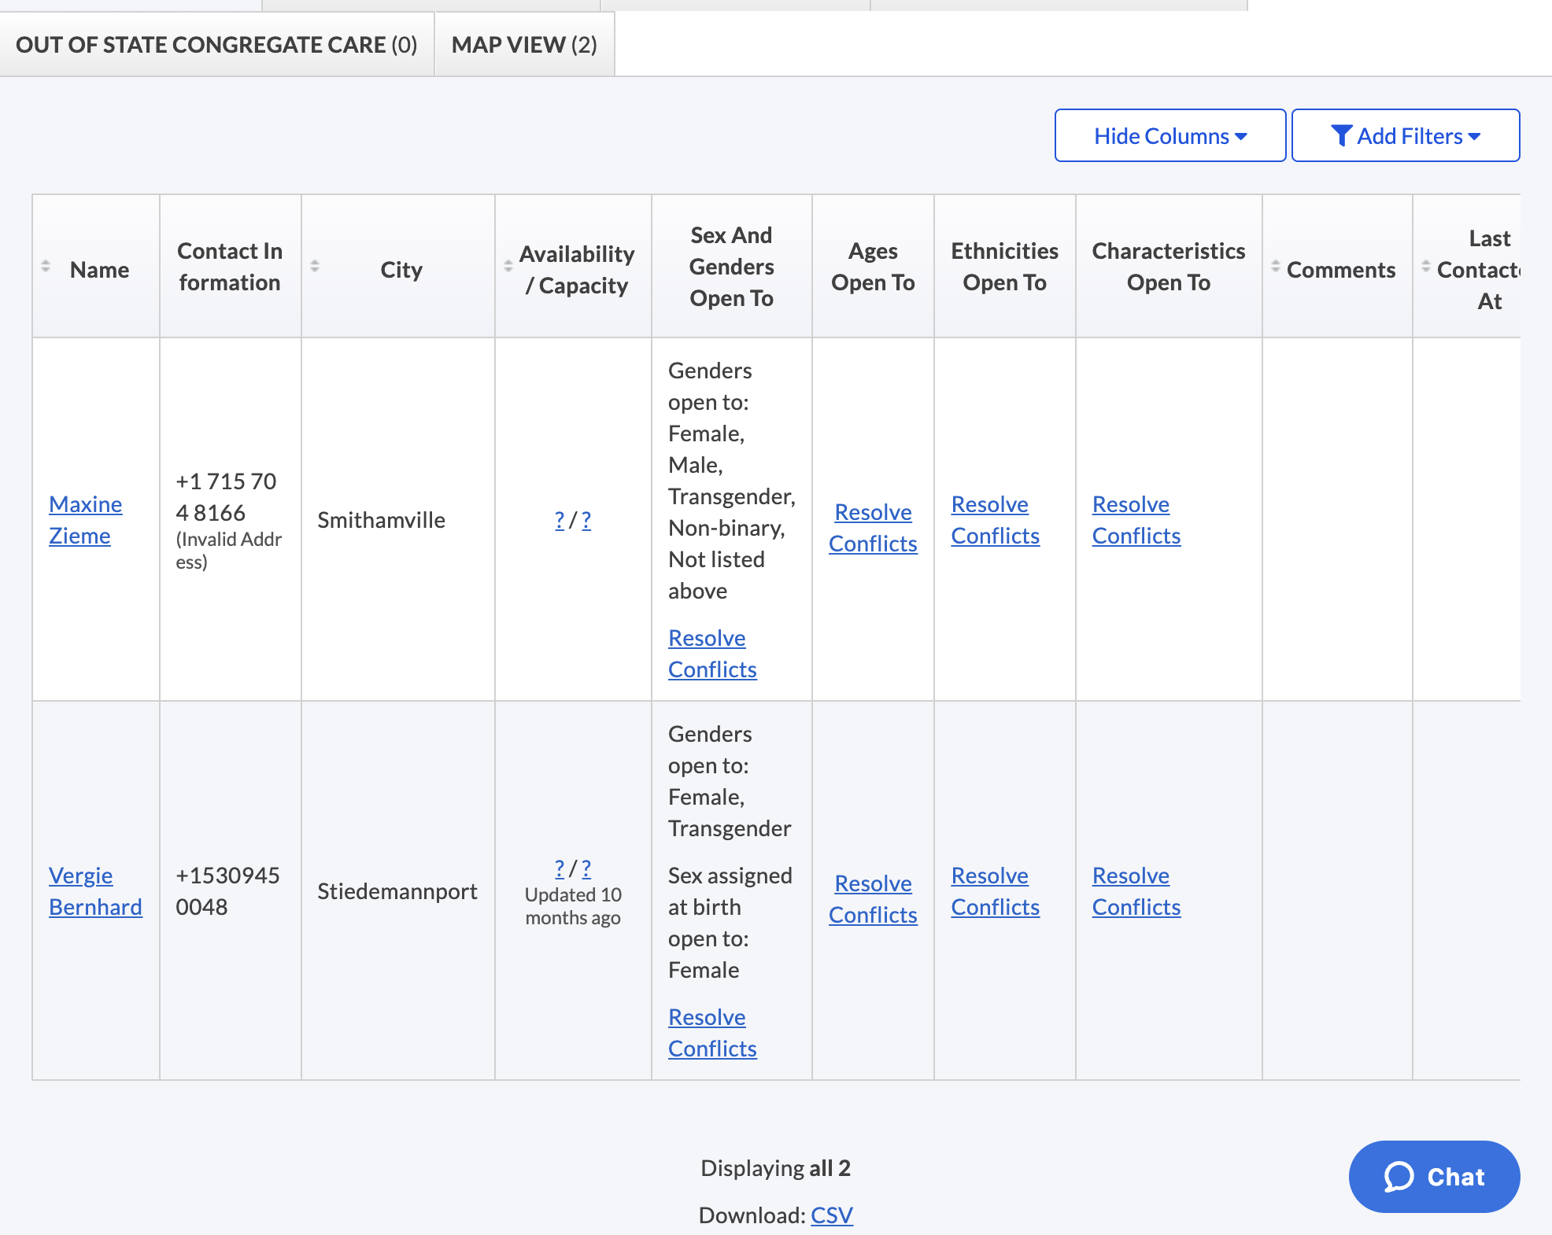Sort table by Name column arrows

click(46, 267)
